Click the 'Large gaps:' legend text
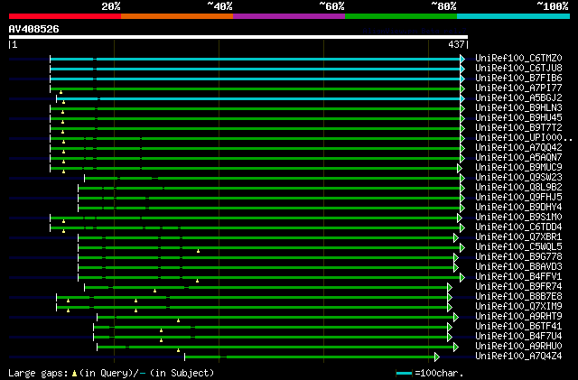Image resolution: width=578 pixels, height=380 pixels. coord(38,373)
